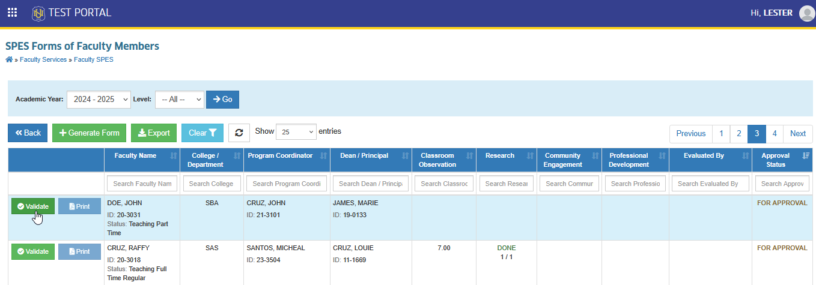Go to home via breadcrumb house icon
The width and height of the screenshot is (816, 285).
click(x=9, y=59)
